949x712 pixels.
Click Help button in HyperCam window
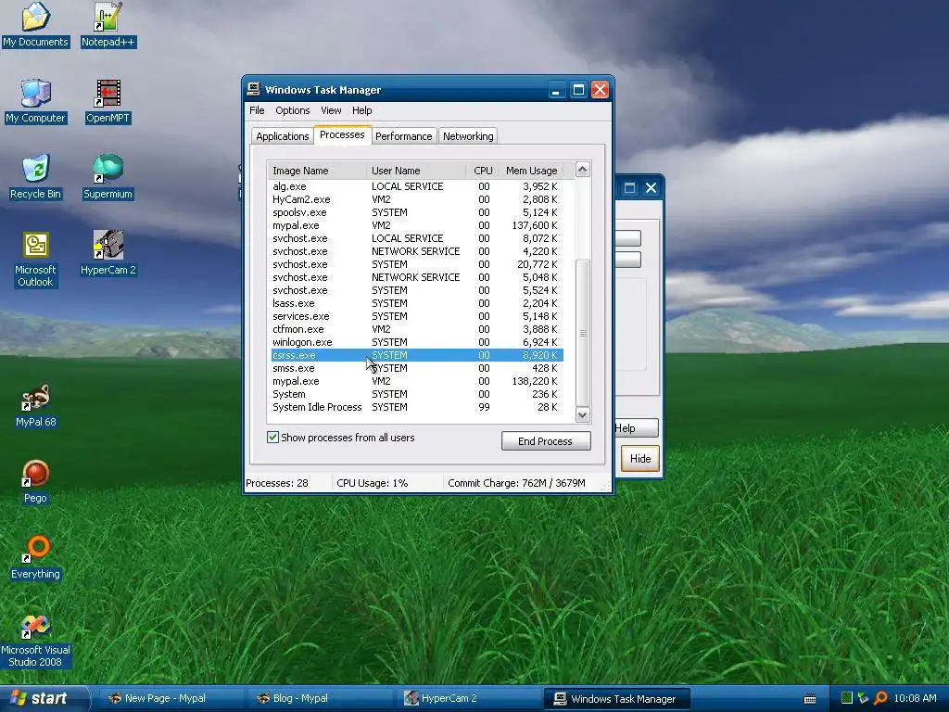tap(636, 428)
